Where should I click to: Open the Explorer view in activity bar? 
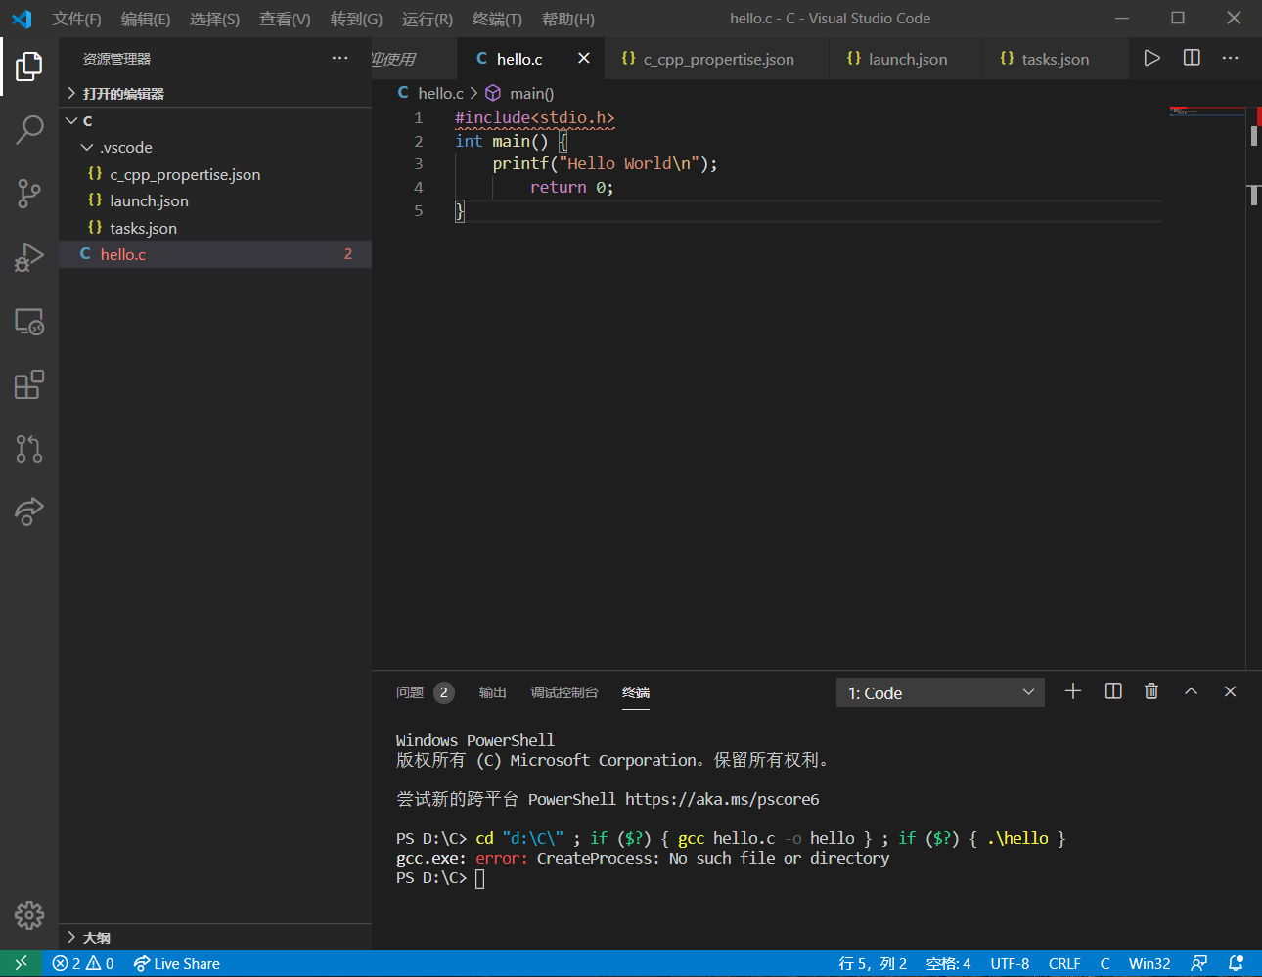point(29,67)
